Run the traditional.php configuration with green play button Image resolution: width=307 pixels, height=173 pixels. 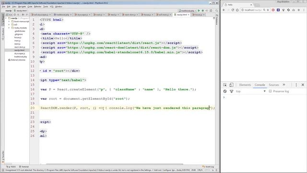pos(199,11)
